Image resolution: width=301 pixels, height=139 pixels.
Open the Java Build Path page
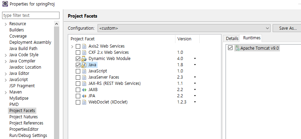pos(23,49)
